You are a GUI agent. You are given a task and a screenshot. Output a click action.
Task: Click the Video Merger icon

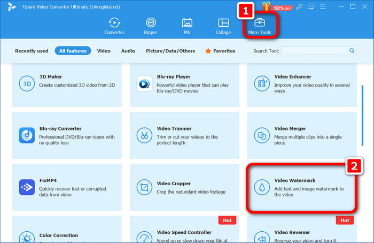pos(262,135)
